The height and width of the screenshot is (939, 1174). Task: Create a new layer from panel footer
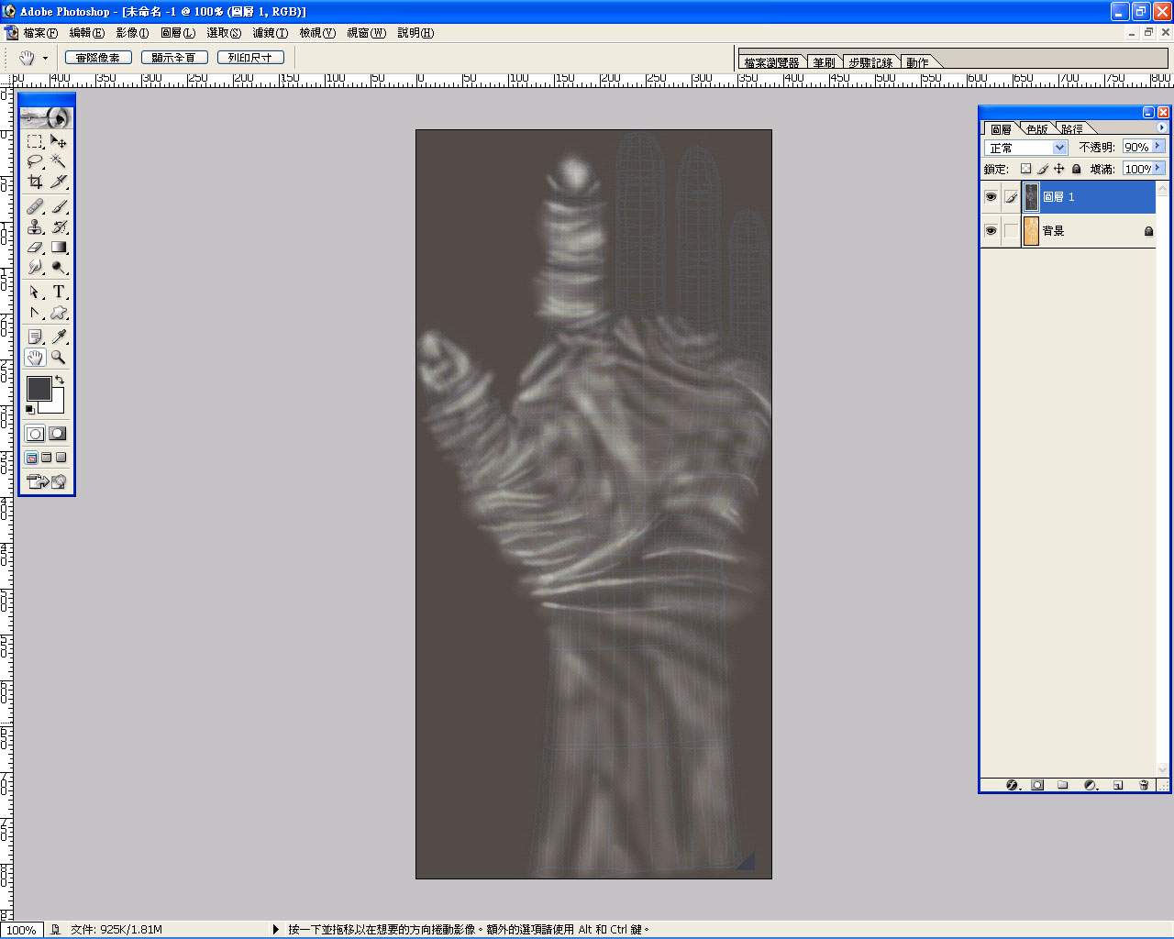[1118, 785]
